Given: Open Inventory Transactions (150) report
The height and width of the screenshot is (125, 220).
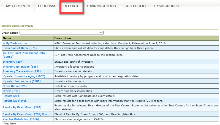Looking at the screenshot, I should pos(21,71).
